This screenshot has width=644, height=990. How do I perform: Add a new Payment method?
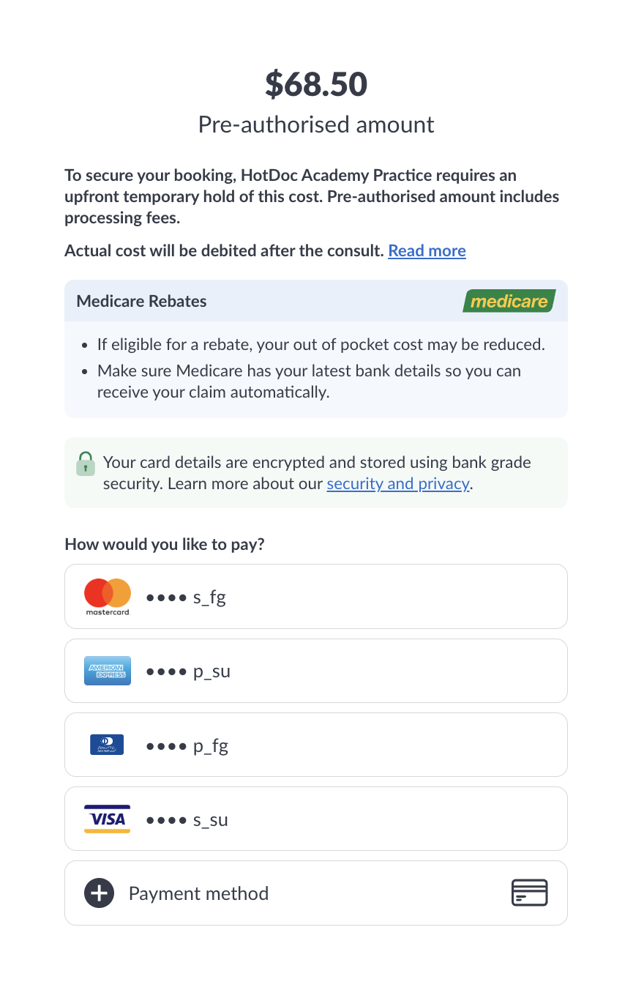(x=198, y=893)
